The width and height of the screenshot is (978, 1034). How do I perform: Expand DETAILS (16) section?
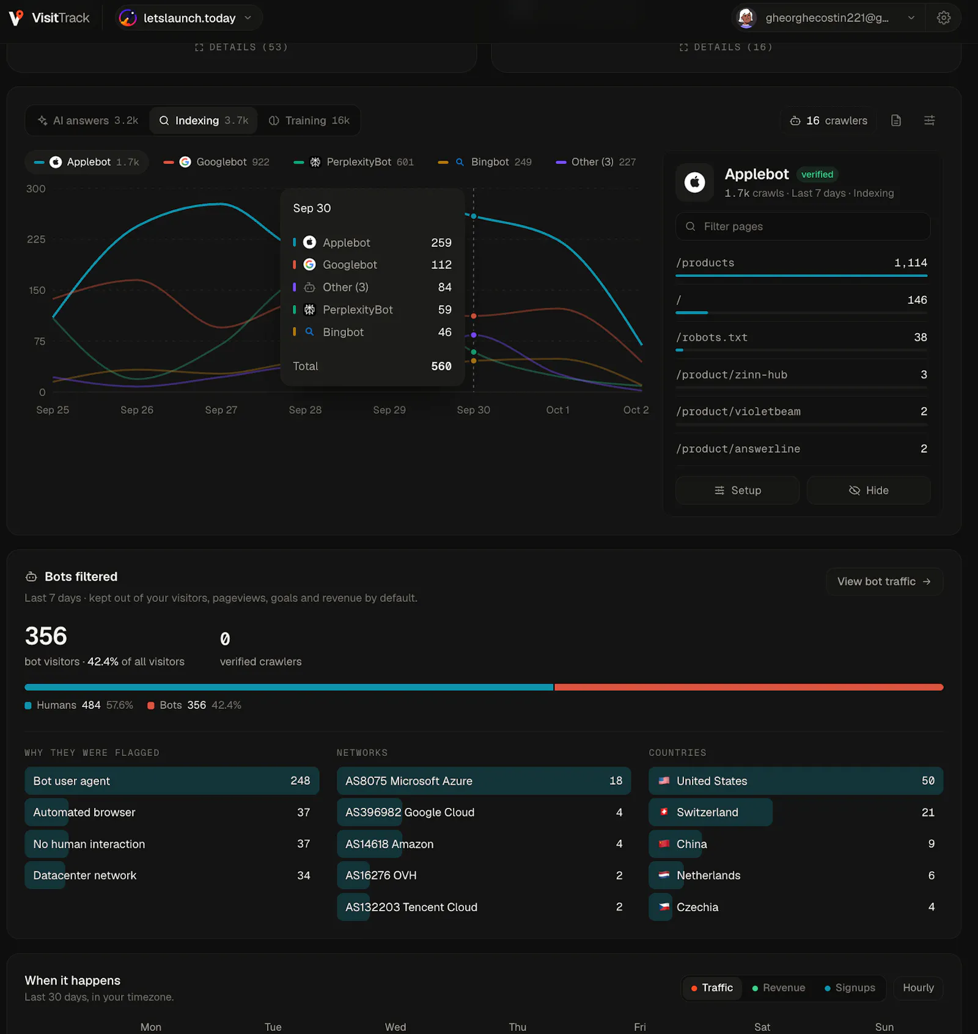726,47
